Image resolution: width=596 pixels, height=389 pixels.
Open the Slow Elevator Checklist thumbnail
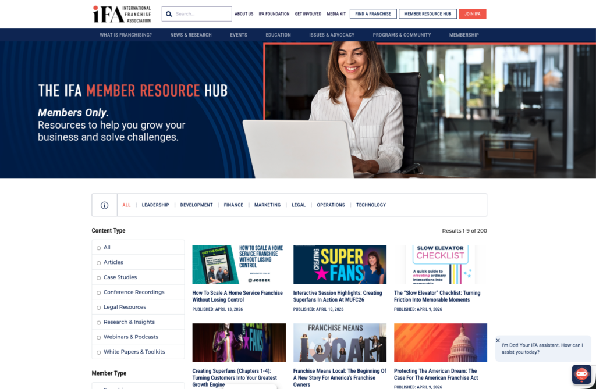tap(440, 265)
